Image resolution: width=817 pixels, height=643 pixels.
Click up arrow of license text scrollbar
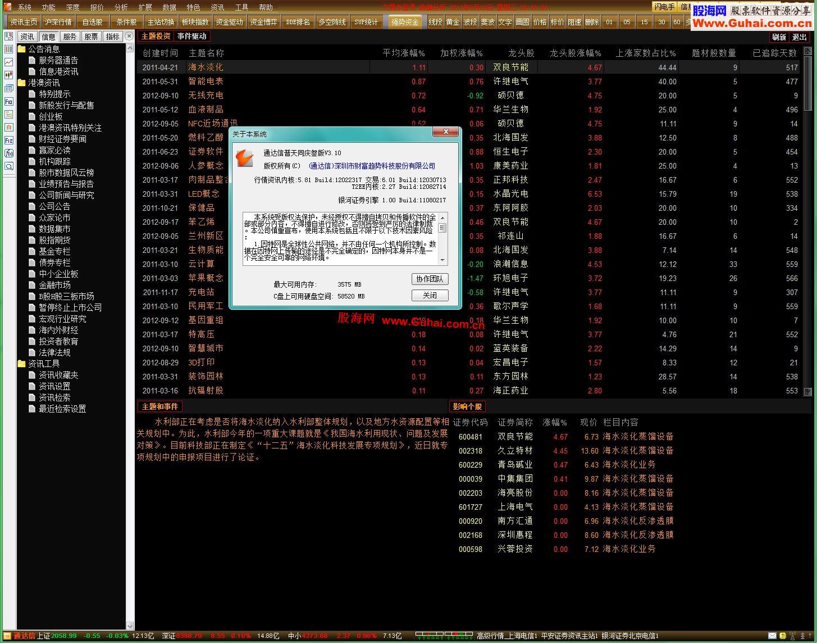[x=442, y=218]
